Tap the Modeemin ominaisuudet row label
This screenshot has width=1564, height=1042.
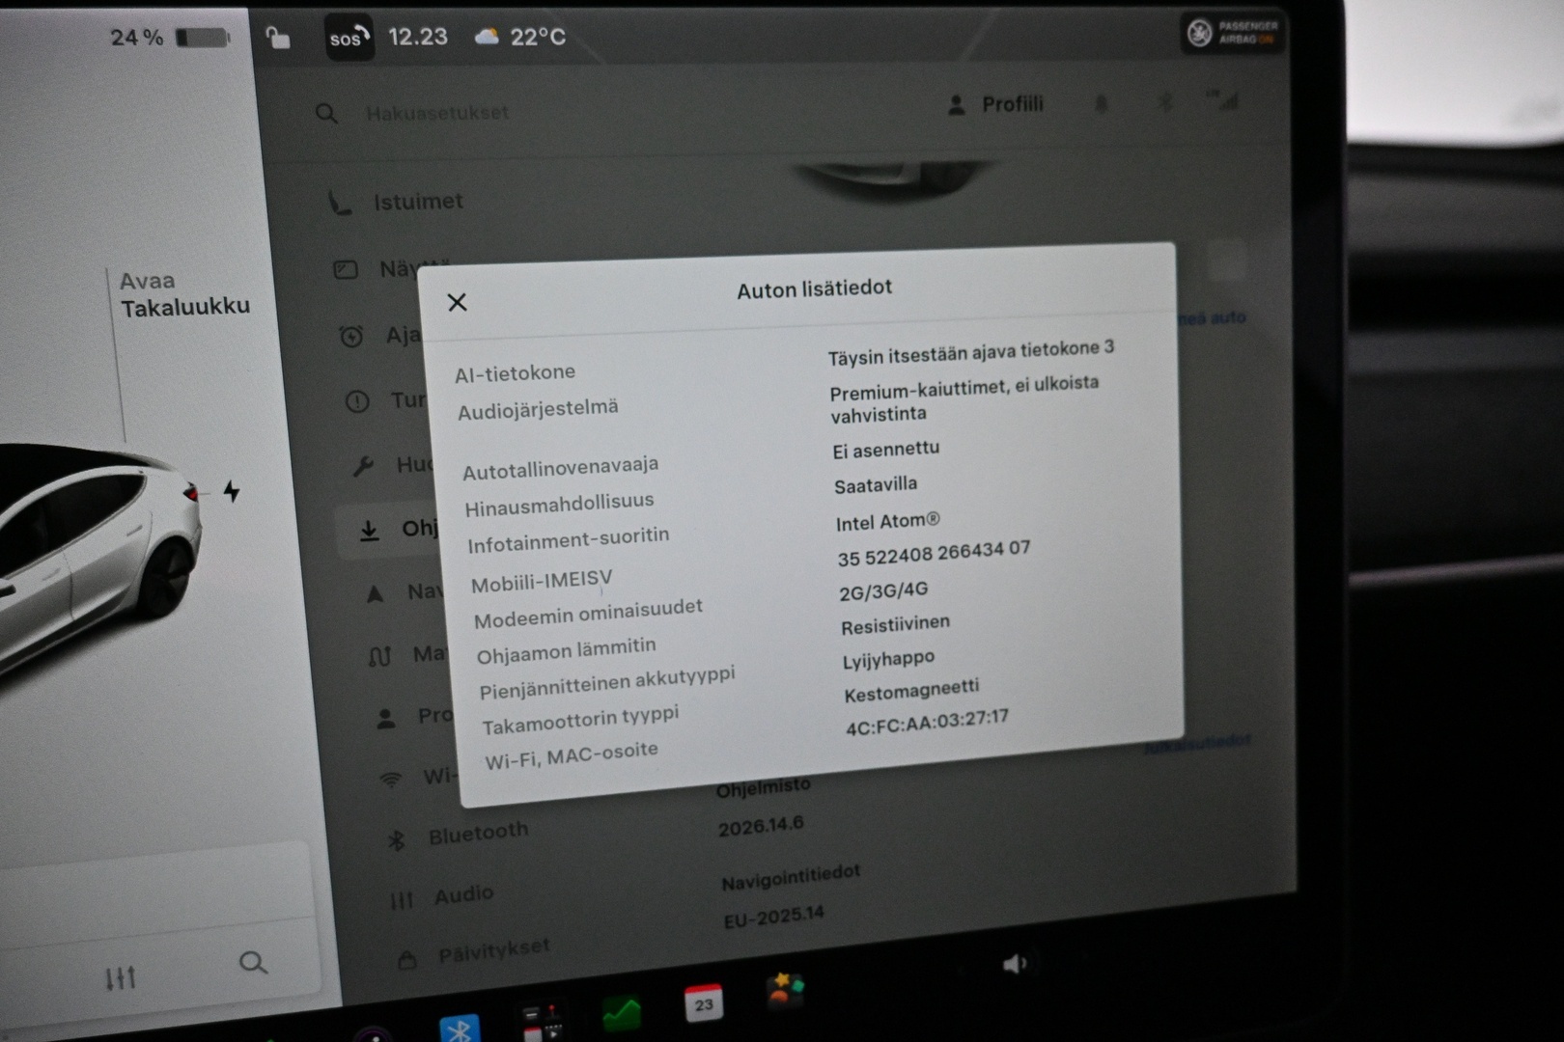point(588,614)
